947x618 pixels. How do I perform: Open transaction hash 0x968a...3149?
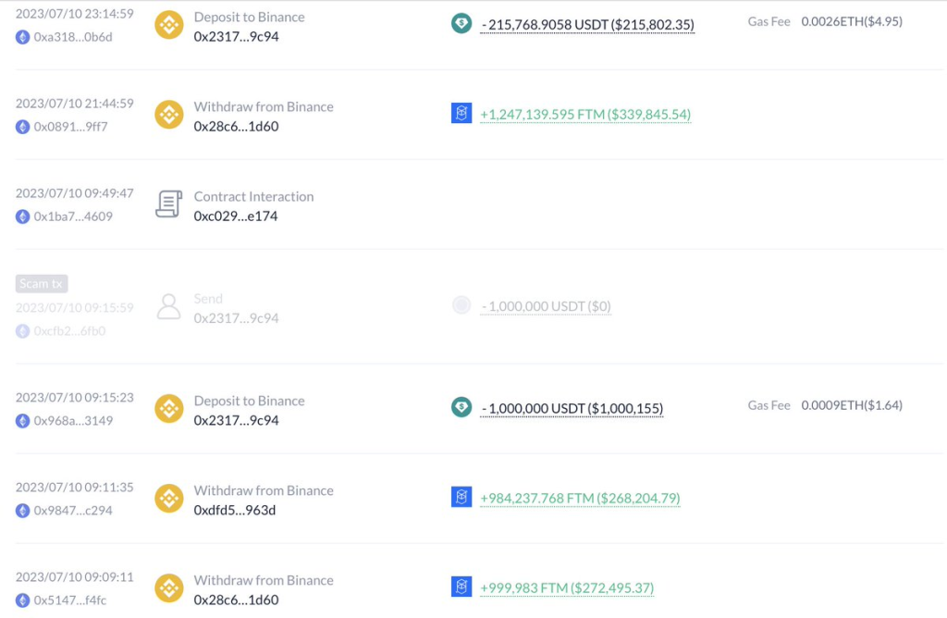click(x=73, y=421)
